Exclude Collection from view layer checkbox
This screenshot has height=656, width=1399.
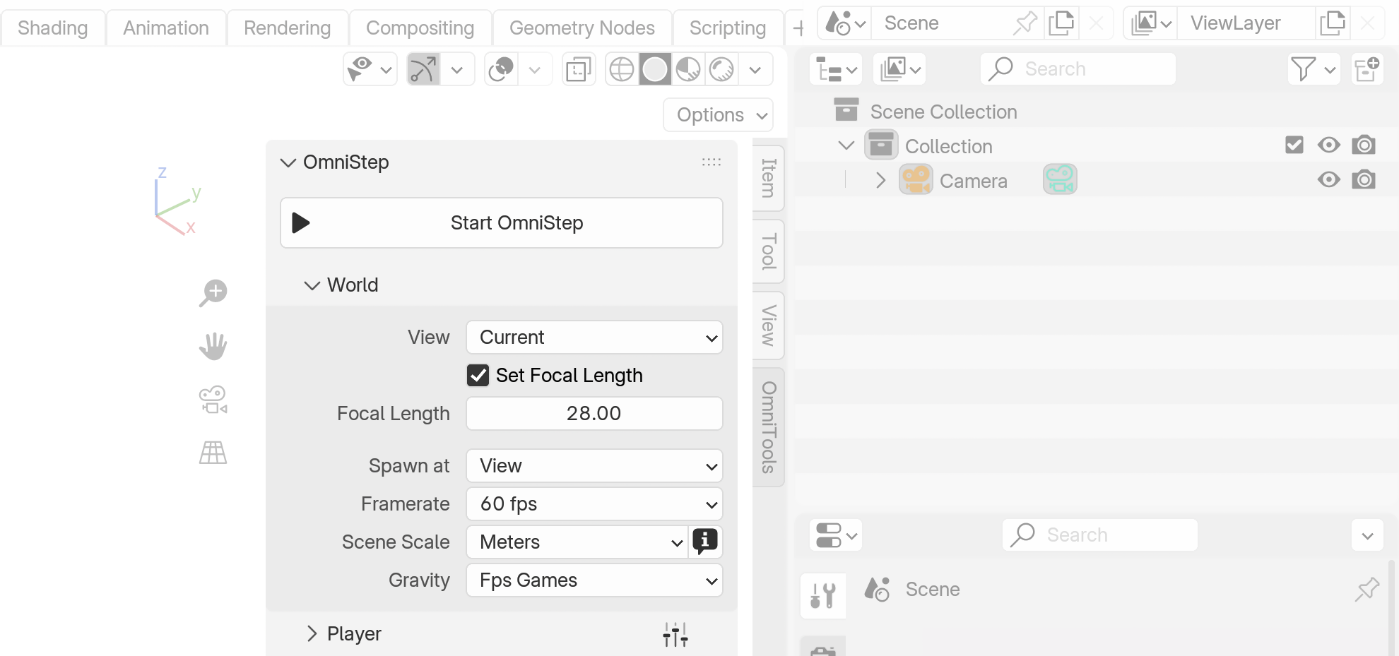[x=1294, y=145]
